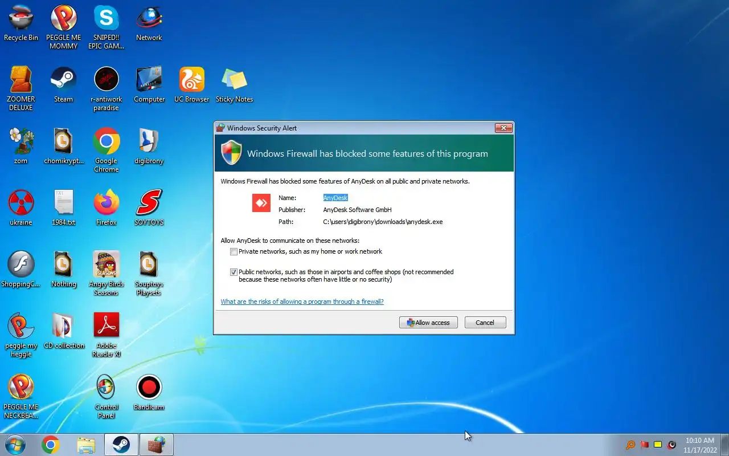The image size is (729, 456).
Task: Close the Windows Security Alert dialog
Action: coord(503,128)
